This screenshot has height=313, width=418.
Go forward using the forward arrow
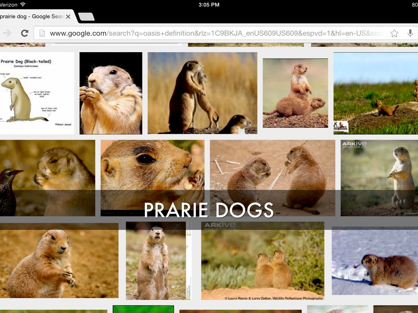[7, 33]
